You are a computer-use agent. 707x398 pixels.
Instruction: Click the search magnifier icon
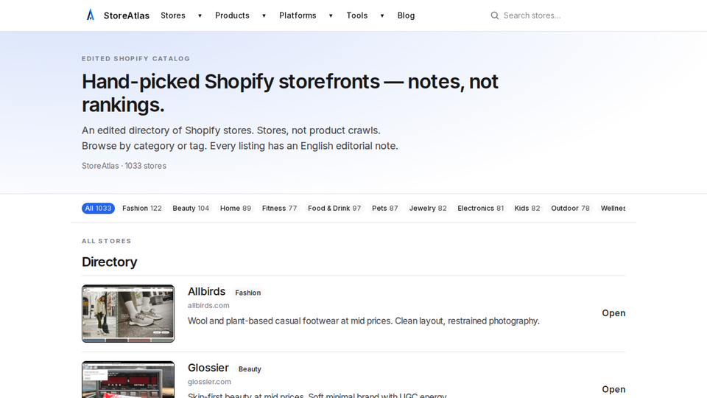pyautogui.click(x=495, y=15)
